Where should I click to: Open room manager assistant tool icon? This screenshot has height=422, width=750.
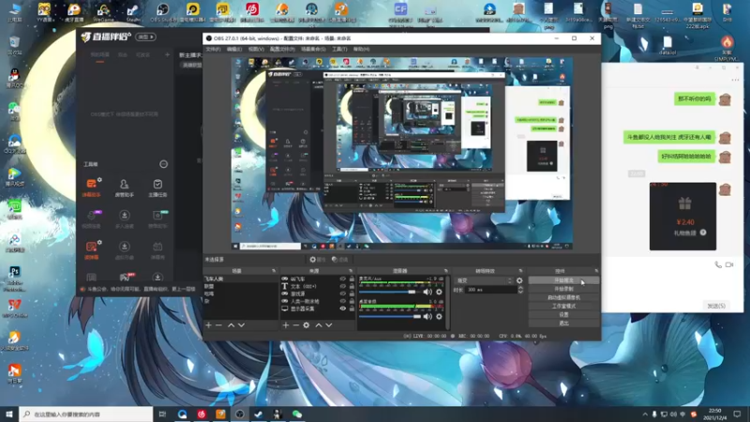tap(125, 188)
